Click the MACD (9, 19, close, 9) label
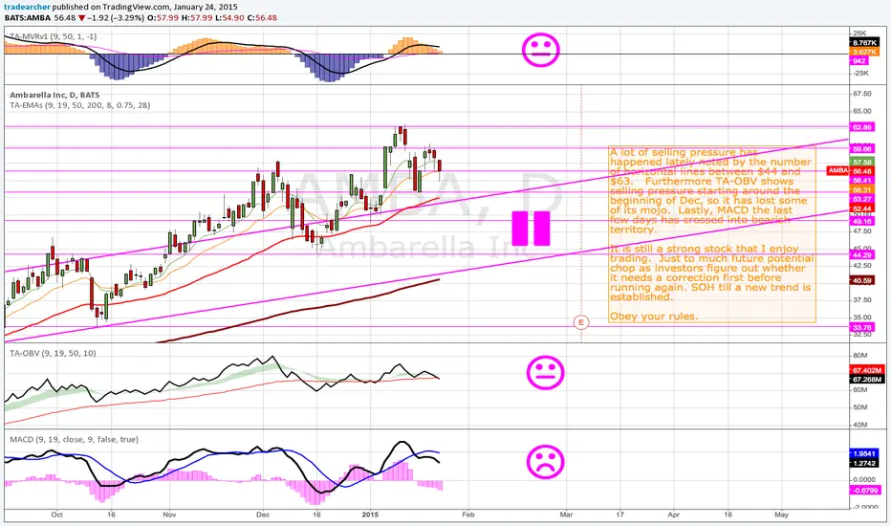 coord(74,440)
